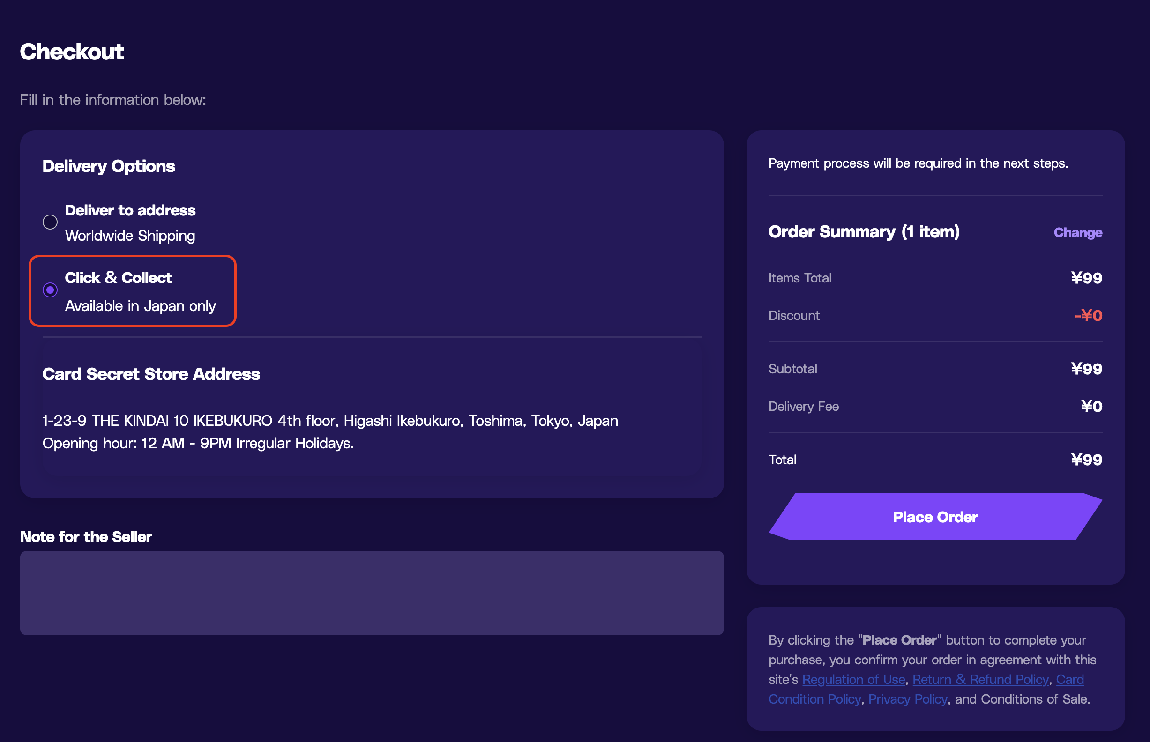The image size is (1150, 742).
Task: Open the Card Condition Policy link
Action: [814, 699]
